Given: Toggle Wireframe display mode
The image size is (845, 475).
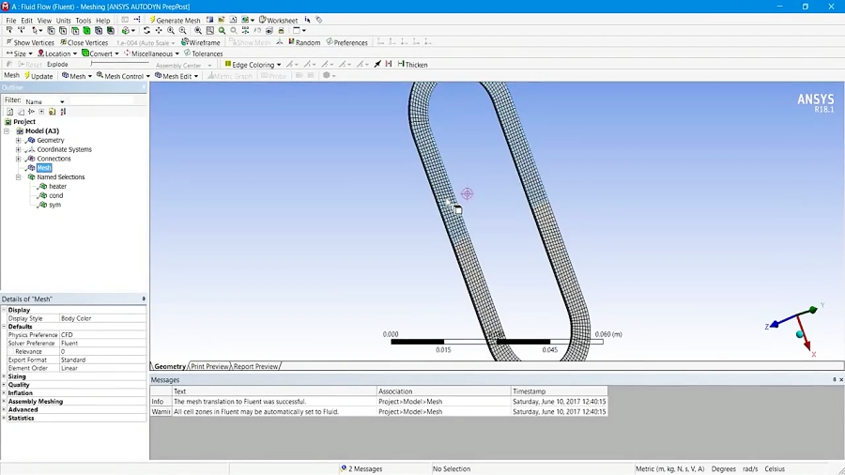Looking at the screenshot, I should pos(201,42).
